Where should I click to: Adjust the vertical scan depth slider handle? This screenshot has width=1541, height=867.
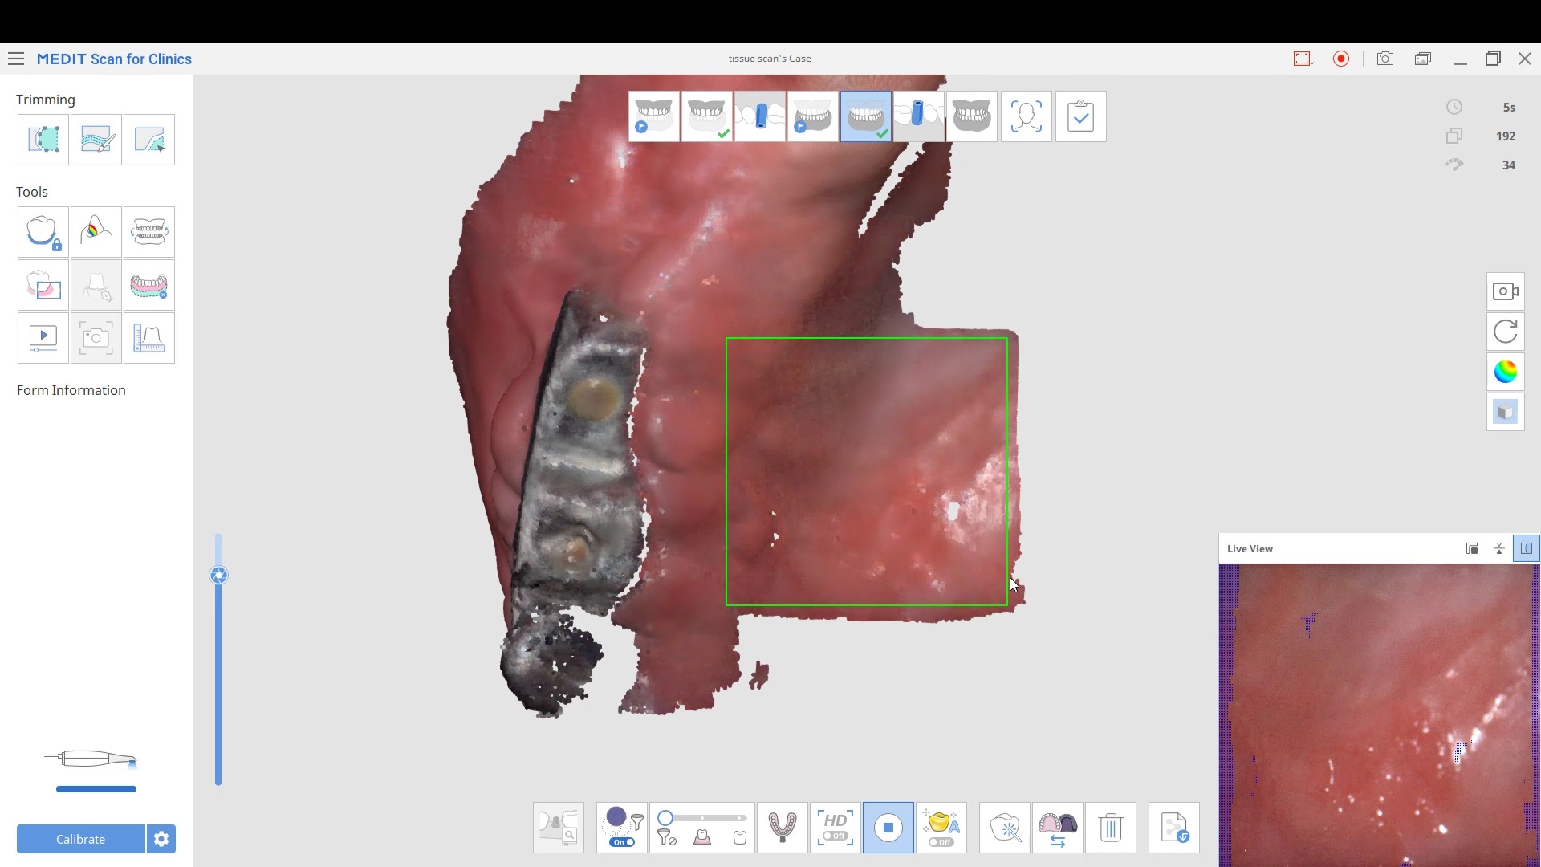[218, 576]
